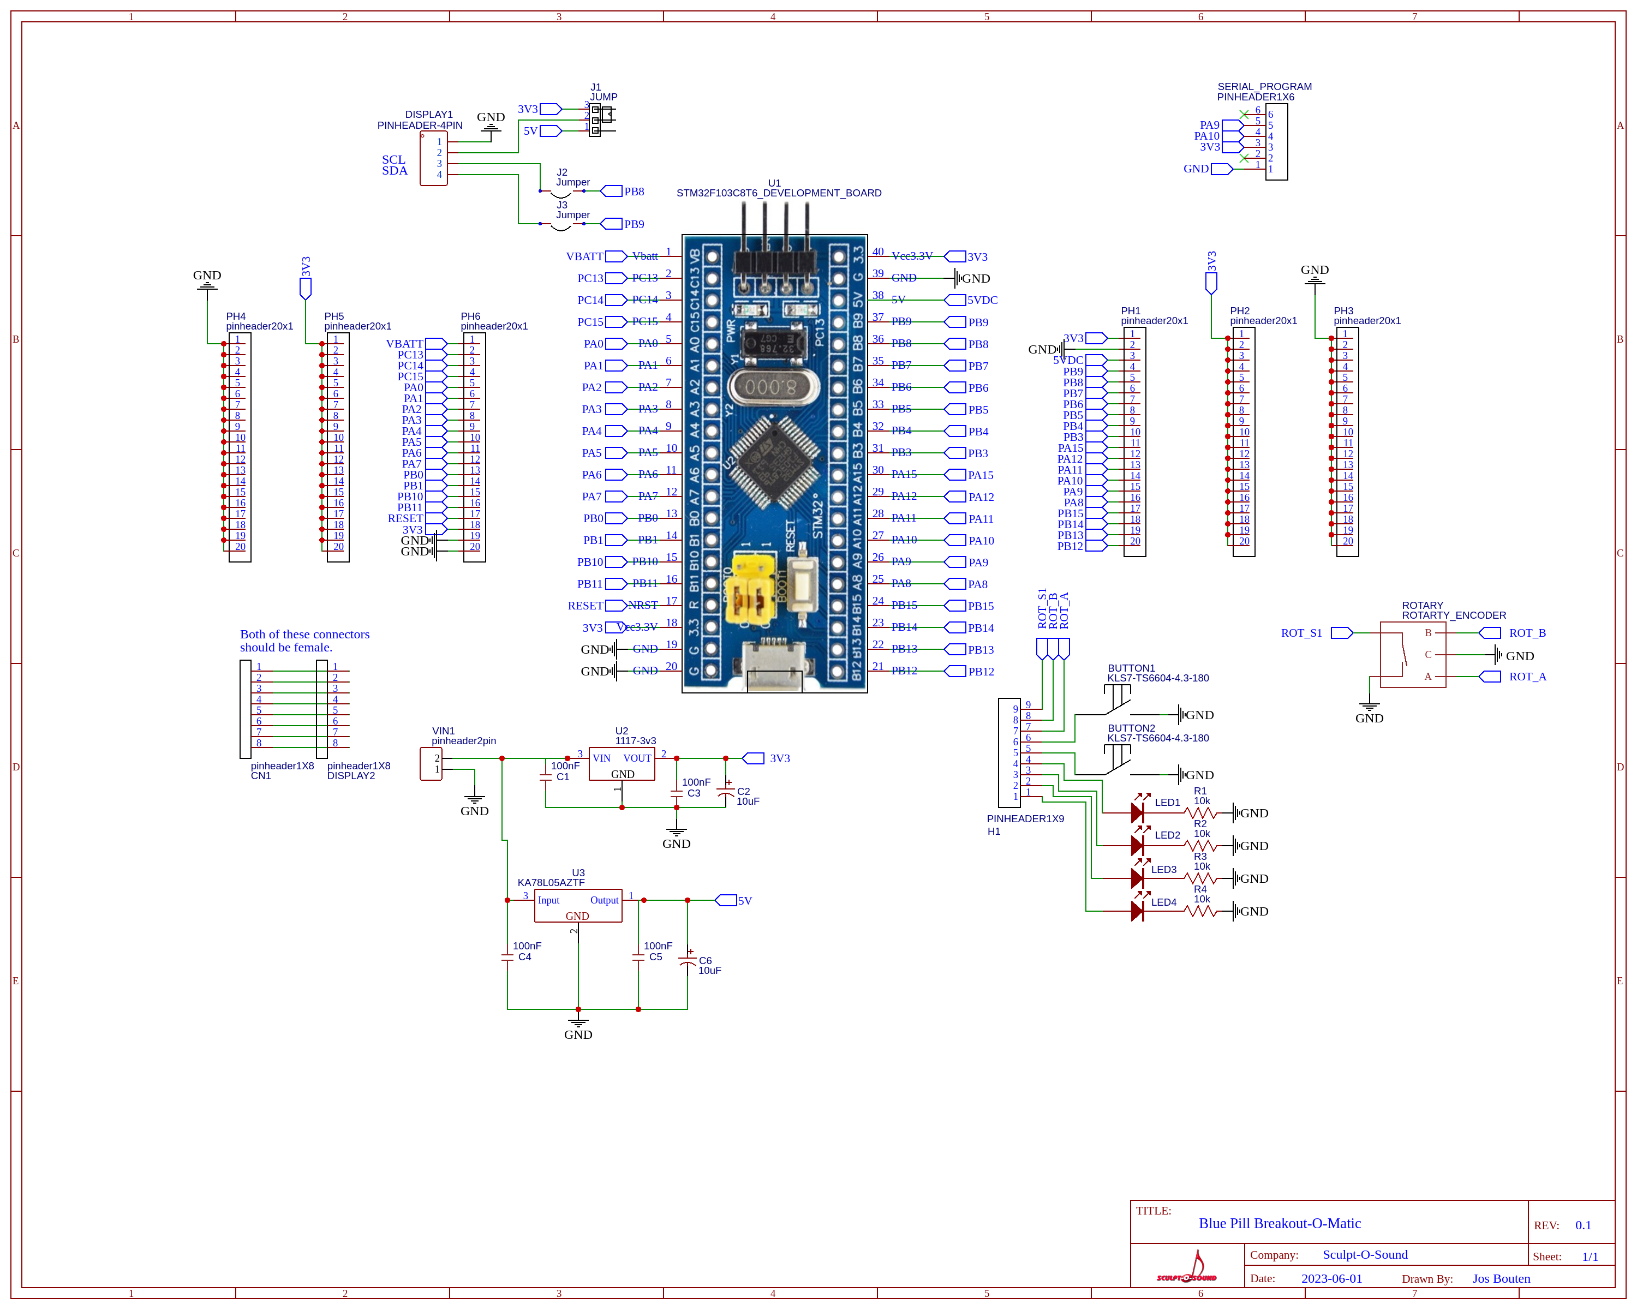Click the H1 PINHEADER1X9 connector
The image size is (1637, 1310).
pos(1009,752)
